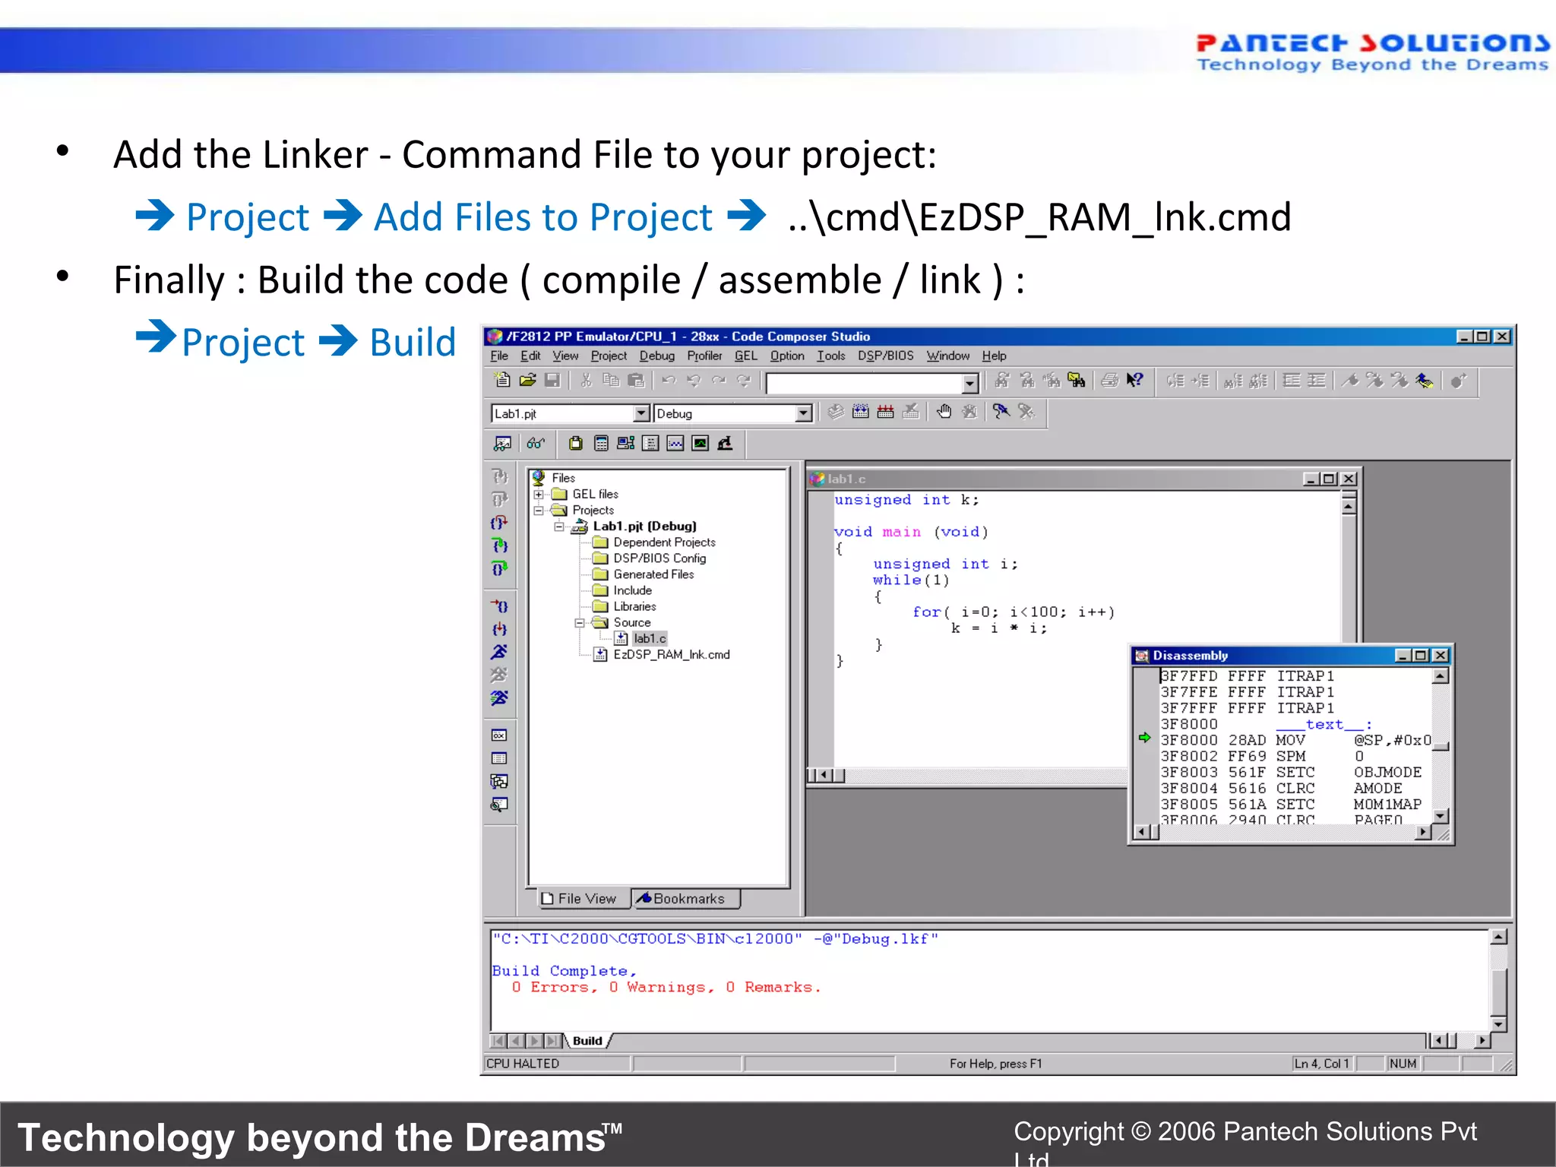Viewport: 1556px width, 1167px height.
Task: Collapse the Projects tree node
Action: (539, 511)
